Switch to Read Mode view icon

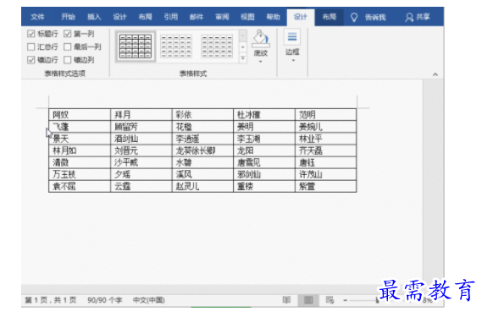286,300
